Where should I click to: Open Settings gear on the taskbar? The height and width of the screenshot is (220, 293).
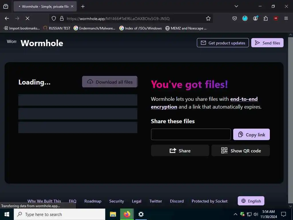(x=141, y=214)
